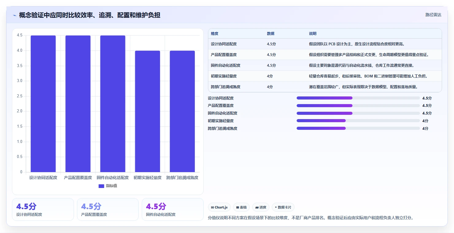This screenshot has width=454, height=233.
Task: Click the footnote starting 分值仅说明不同方案
Action: pyautogui.click(x=310, y=218)
